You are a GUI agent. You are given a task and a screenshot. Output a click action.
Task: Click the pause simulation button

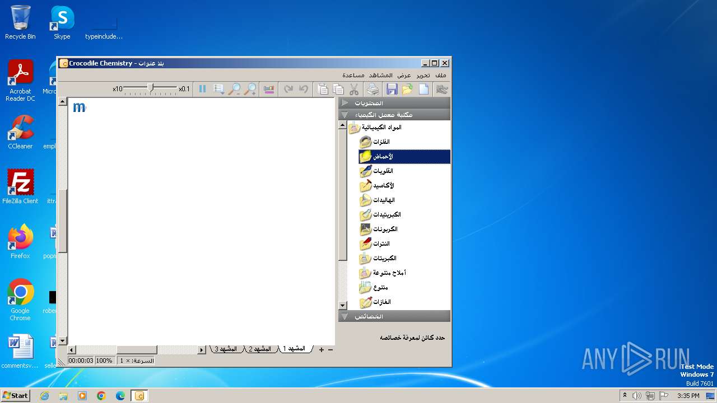(x=202, y=89)
